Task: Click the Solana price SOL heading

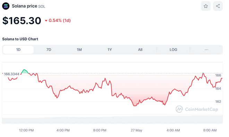Action: [x=28, y=6]
